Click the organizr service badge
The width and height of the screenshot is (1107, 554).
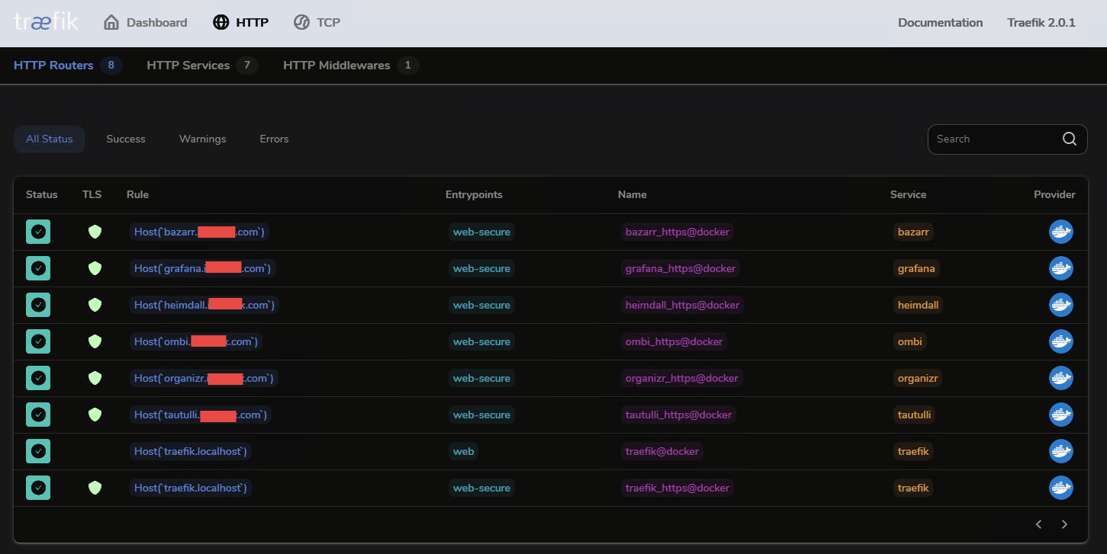918,378
